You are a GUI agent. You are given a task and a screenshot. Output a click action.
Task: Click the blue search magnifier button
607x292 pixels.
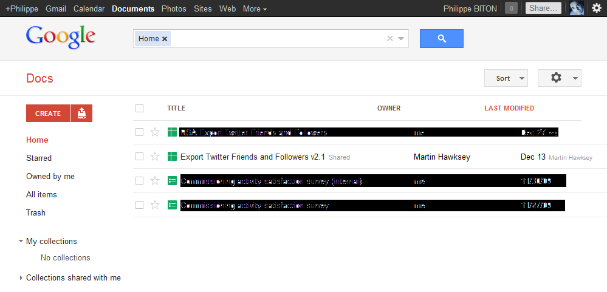coord(441,39)
